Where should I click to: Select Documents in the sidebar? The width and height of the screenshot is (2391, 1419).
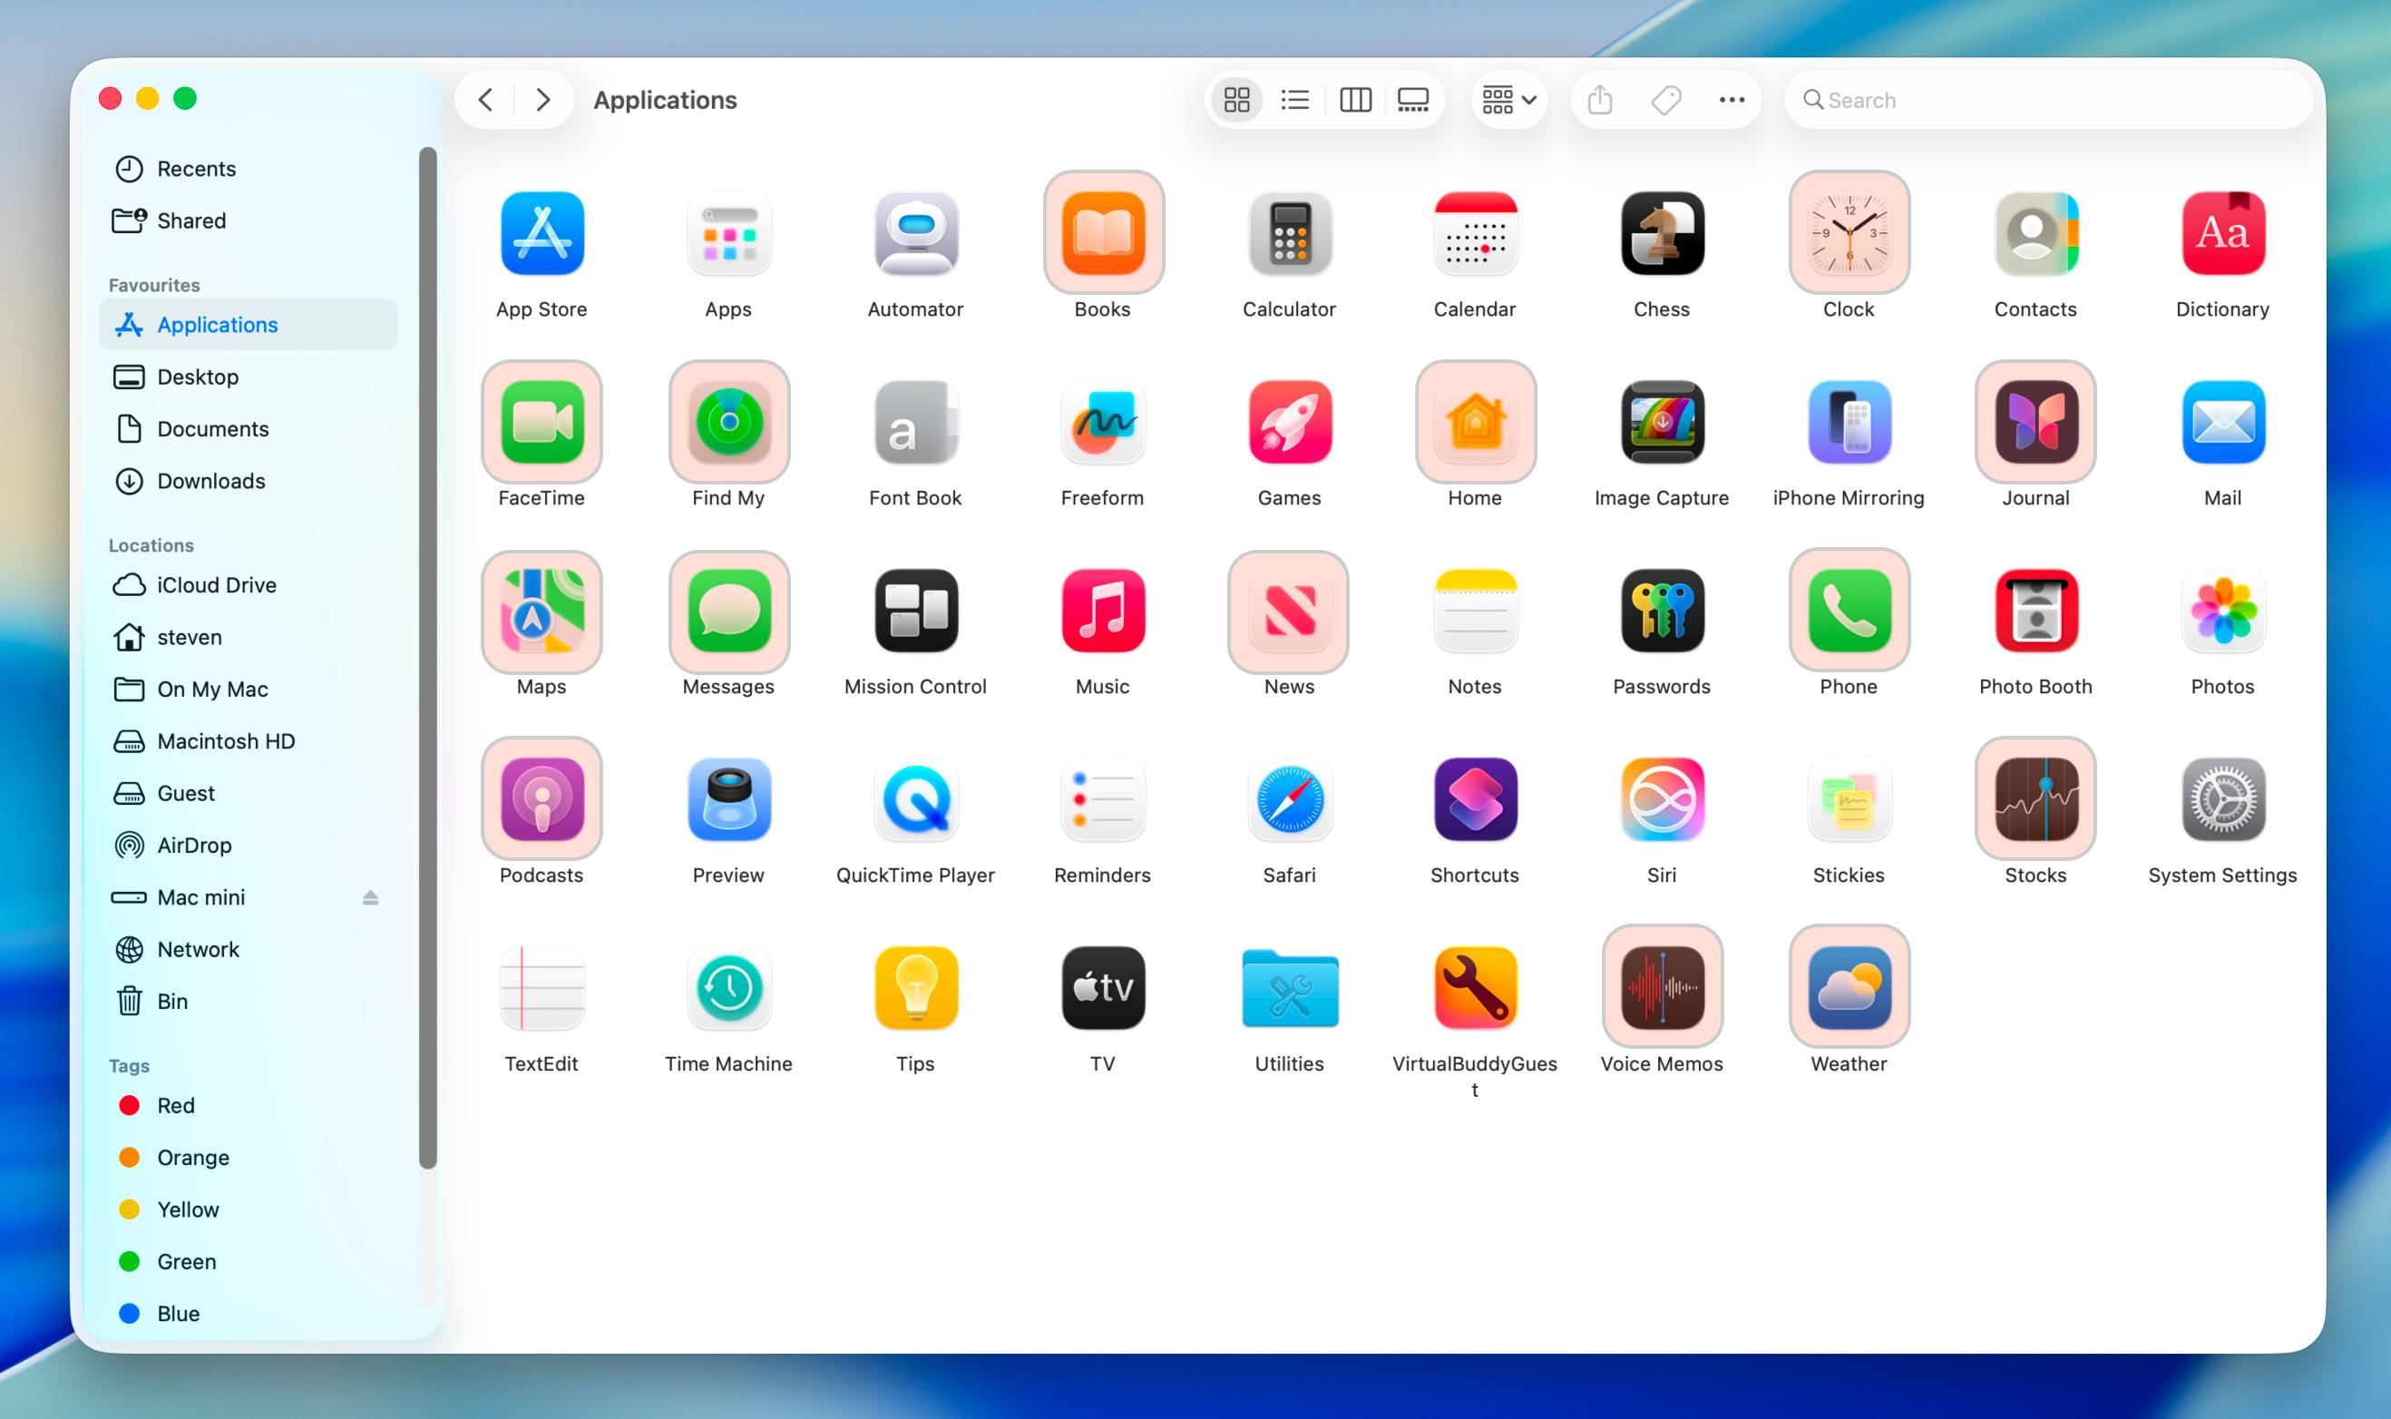(x=249, y=429)
